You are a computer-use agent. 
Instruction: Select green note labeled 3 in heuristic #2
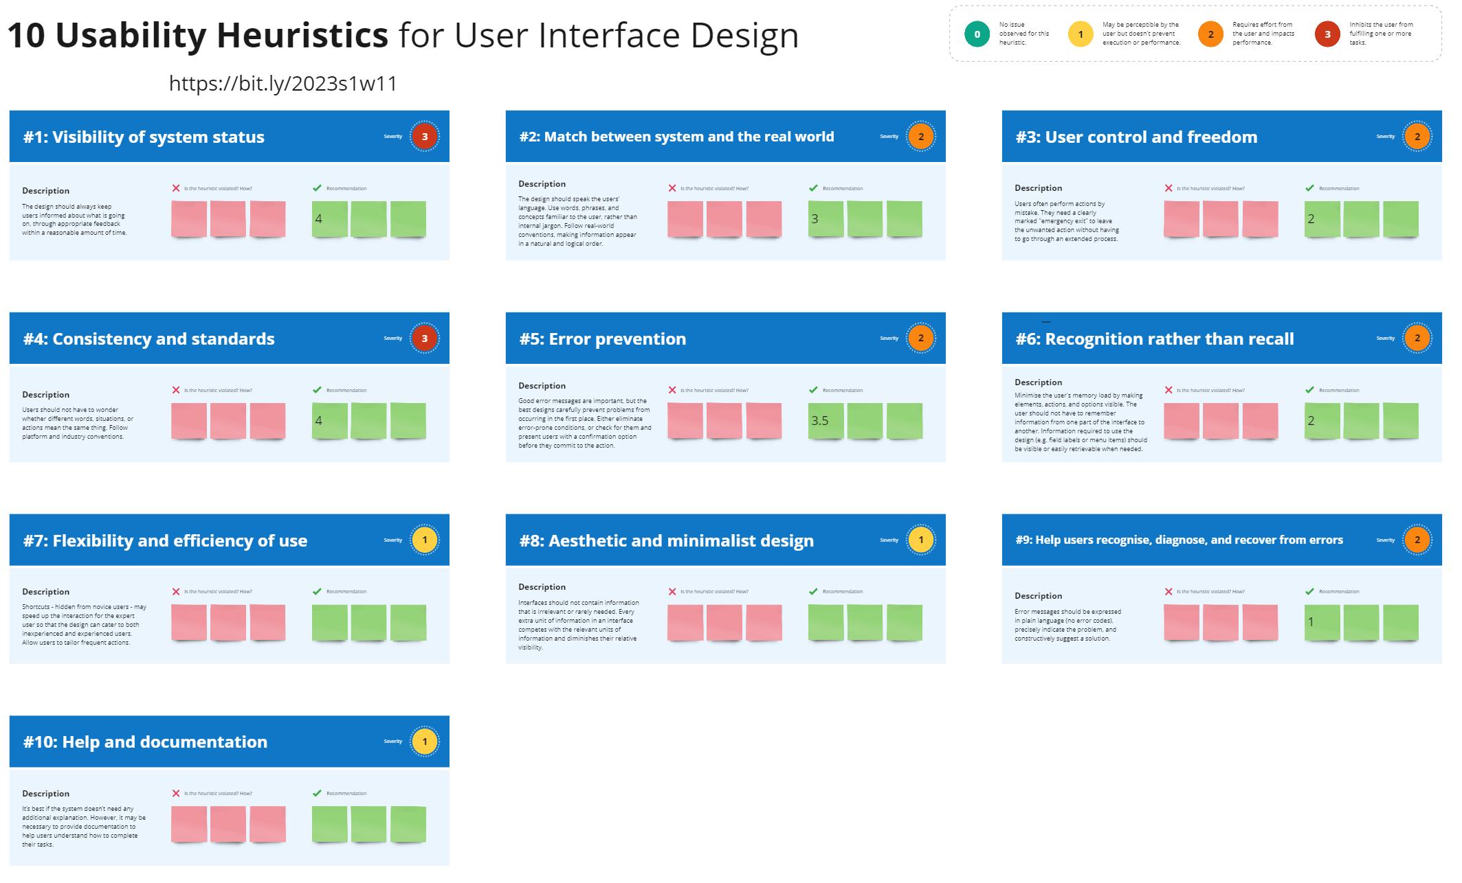click(826, 219)
